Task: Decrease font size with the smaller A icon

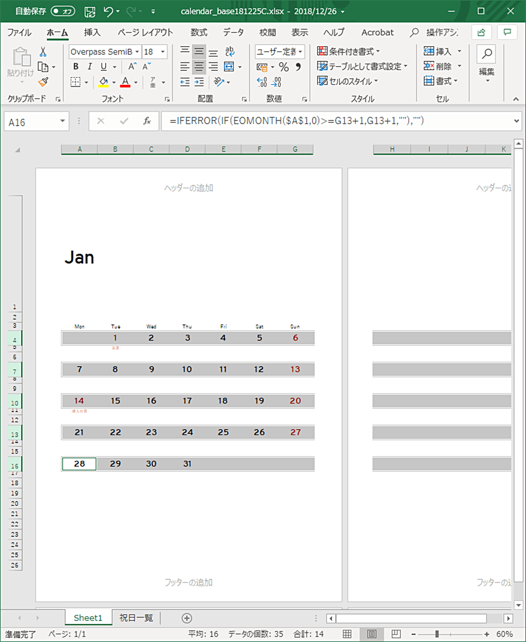Action: pos(147,66)
